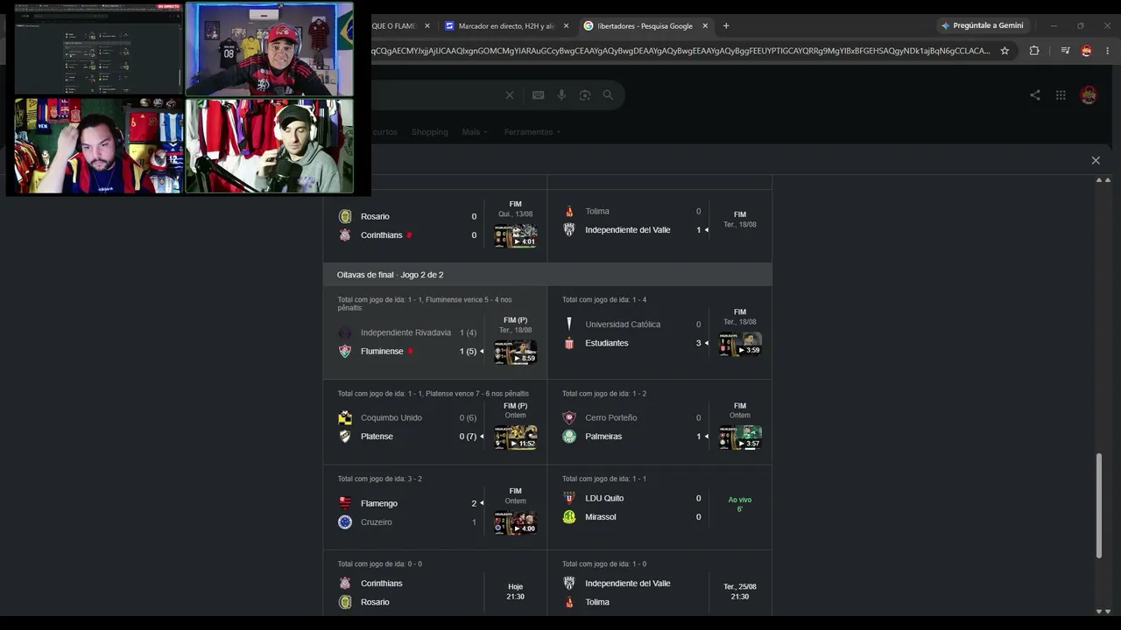The height and width of the screenshot is (630, 1121).
Task: Play the Rosario vs Corinthians 4:01 highlights
Action: pos(515,235)
